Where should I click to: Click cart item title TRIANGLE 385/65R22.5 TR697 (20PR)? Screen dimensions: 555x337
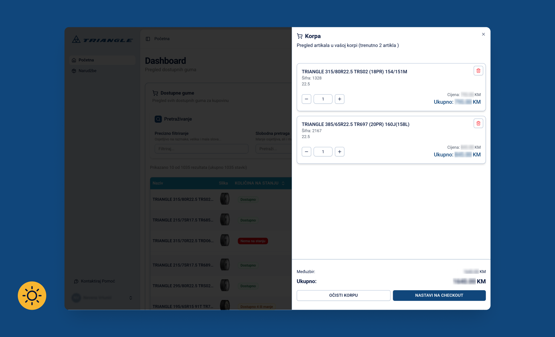click(355, 124)
